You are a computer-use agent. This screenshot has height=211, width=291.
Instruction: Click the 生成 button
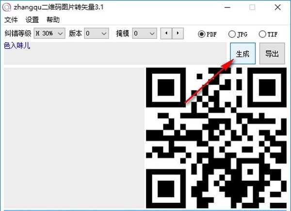(x=243, y=53)
